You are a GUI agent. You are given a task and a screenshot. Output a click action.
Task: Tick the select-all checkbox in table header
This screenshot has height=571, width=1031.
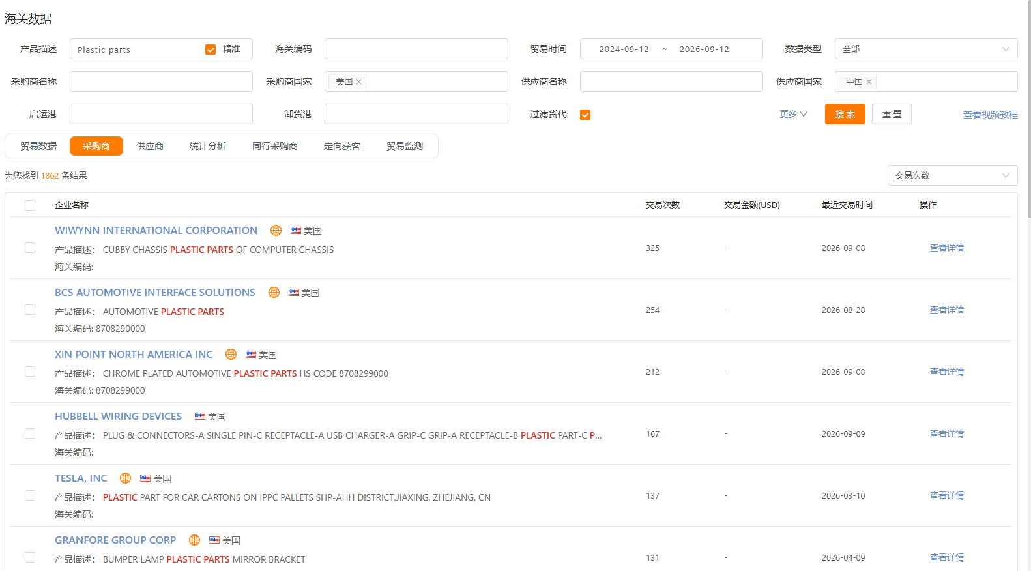tap(30, 205)
